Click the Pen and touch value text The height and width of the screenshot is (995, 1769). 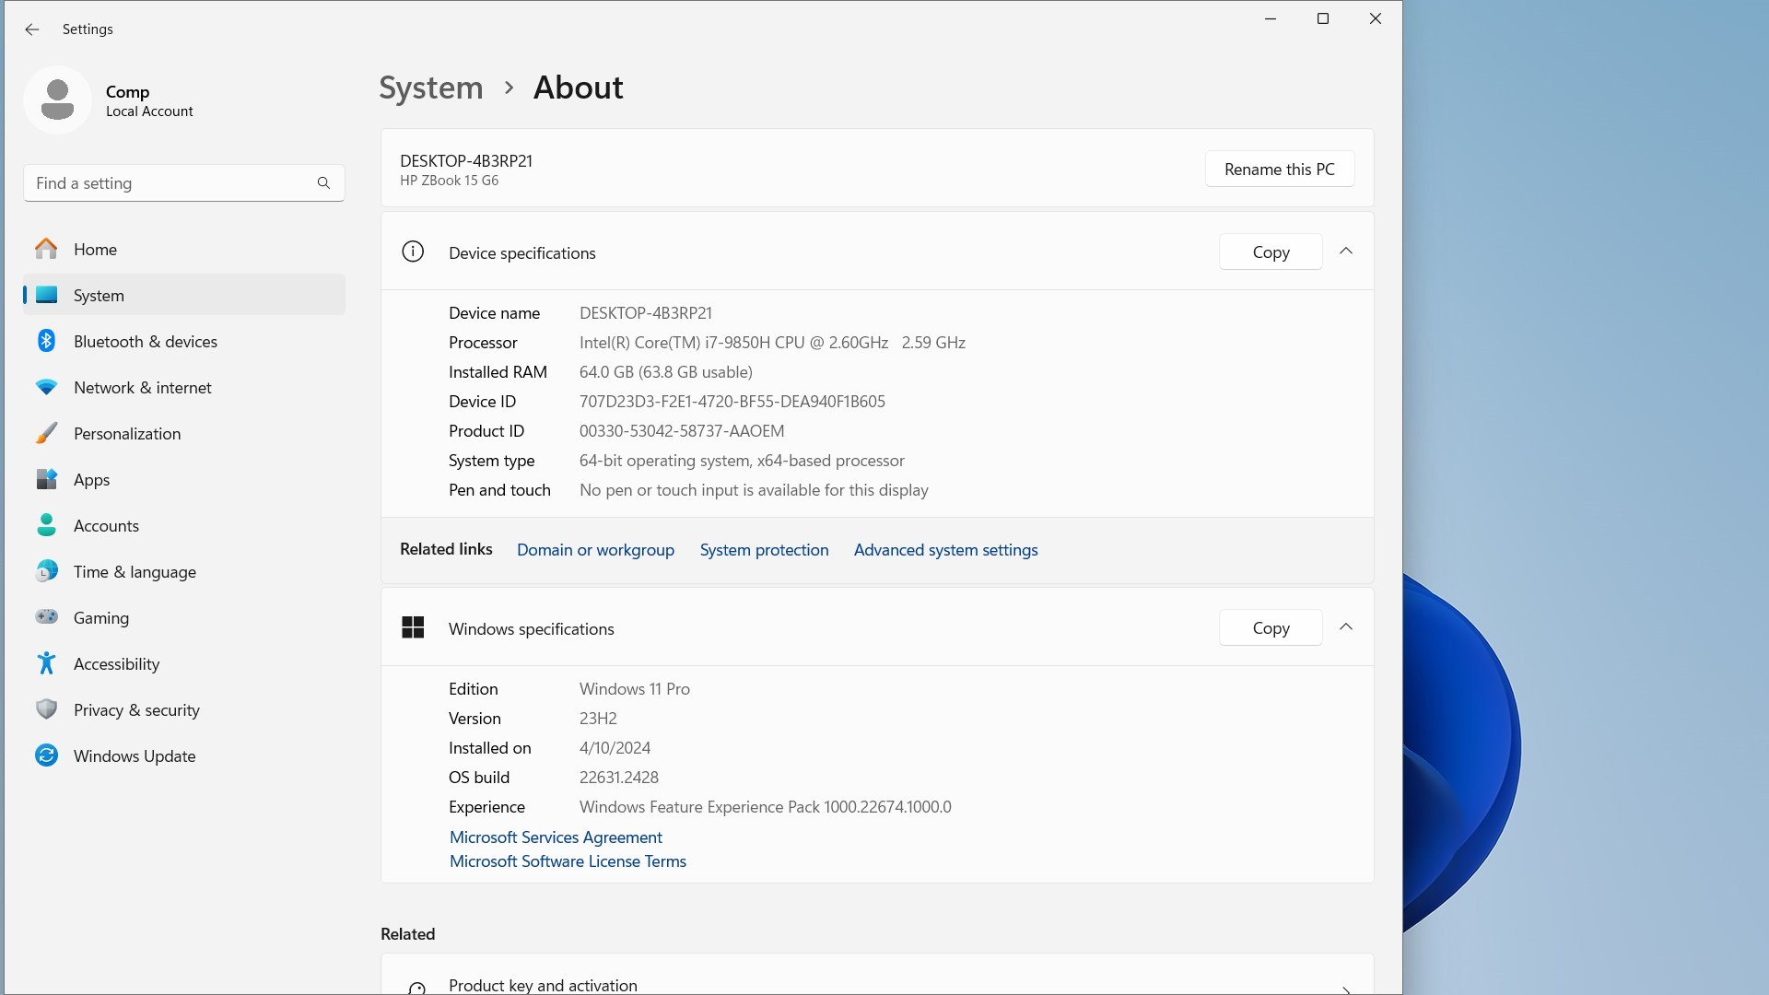coord(754,490)
